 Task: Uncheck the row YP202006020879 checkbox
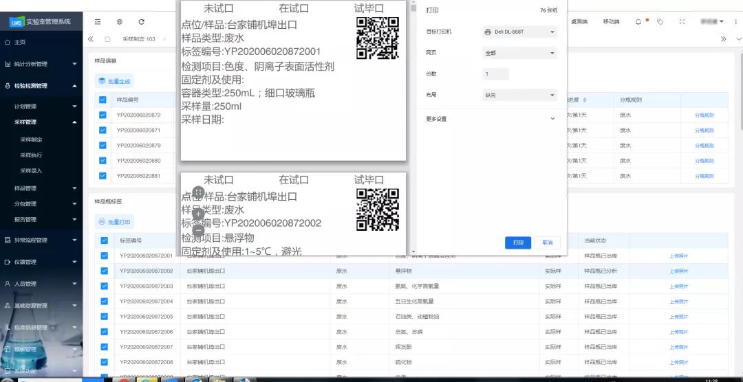[103, 146]
